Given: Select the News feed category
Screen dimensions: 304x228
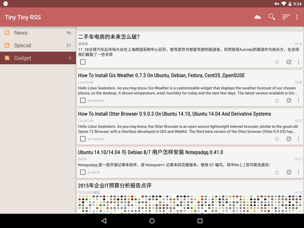Looking at the screenshot, I should [38, 33].
